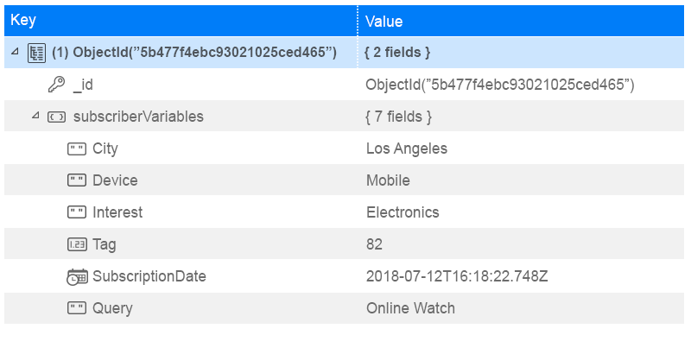This screenshot has width=691, height=354.
Task: Click the string type icon beside City
Action: point(77,149)
